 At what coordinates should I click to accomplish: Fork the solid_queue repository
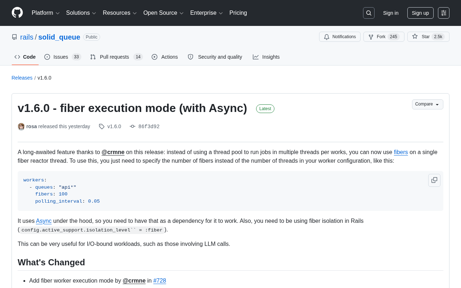[x=384, y=37]
